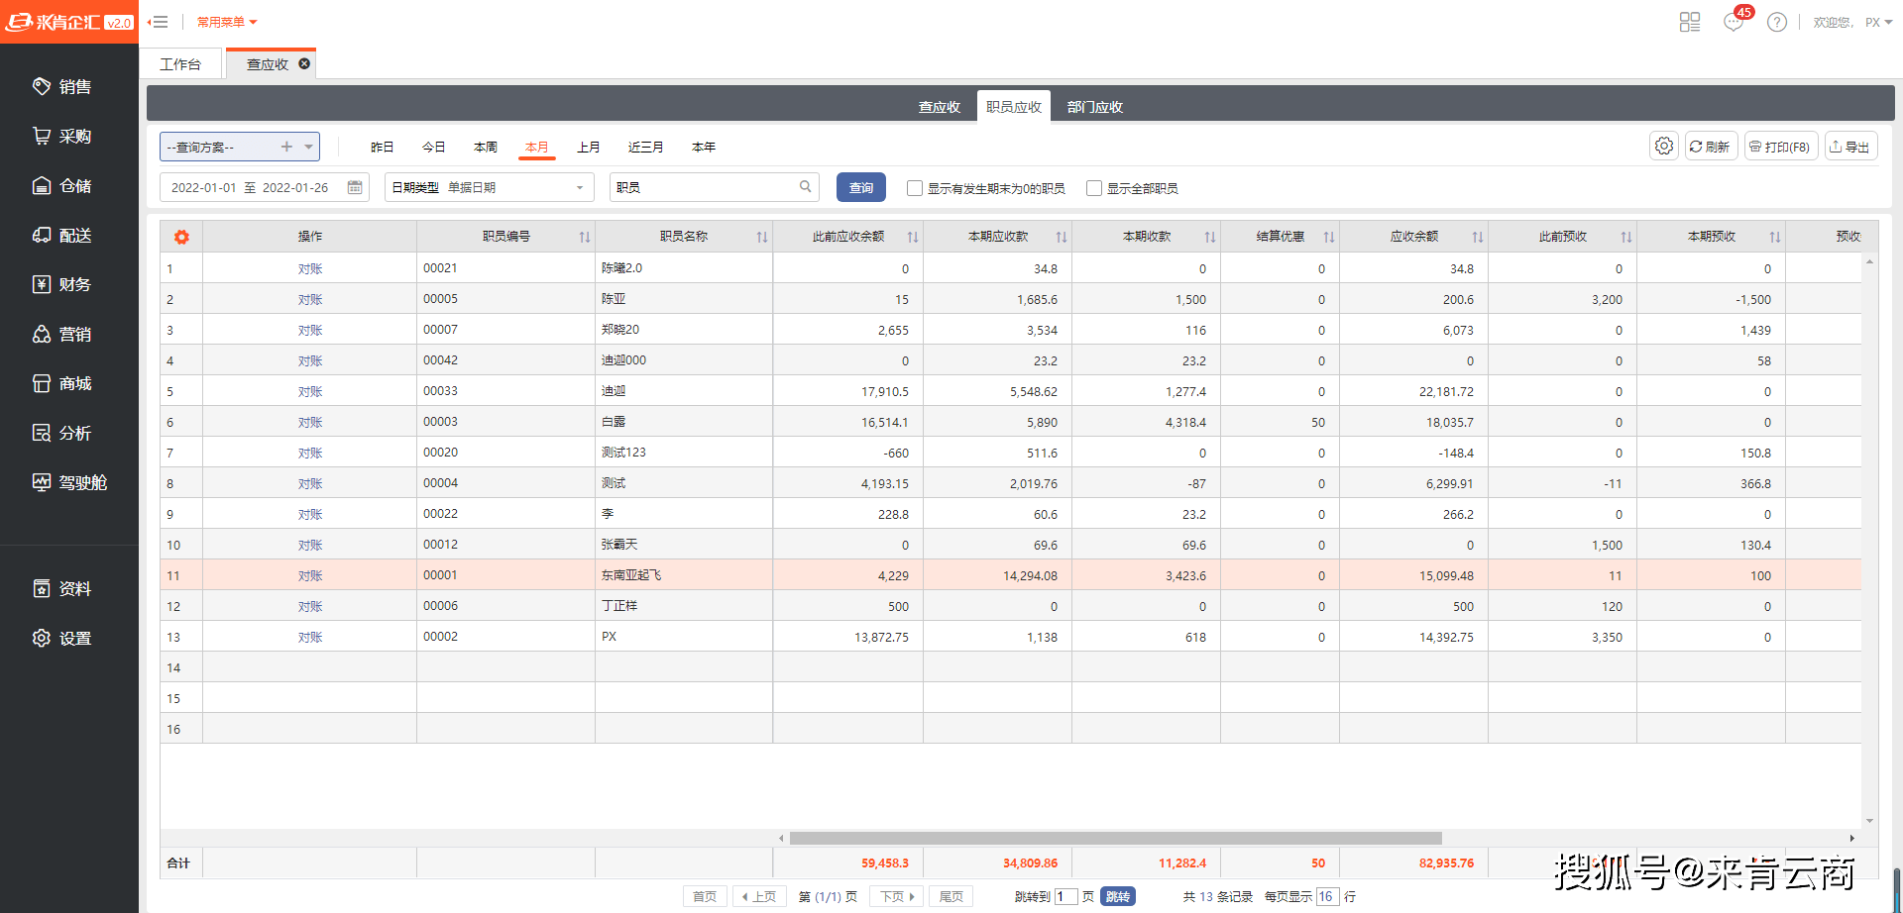Click the 打印(F8) button
Screen dimensions: 1903x913
coord(1781,146)
